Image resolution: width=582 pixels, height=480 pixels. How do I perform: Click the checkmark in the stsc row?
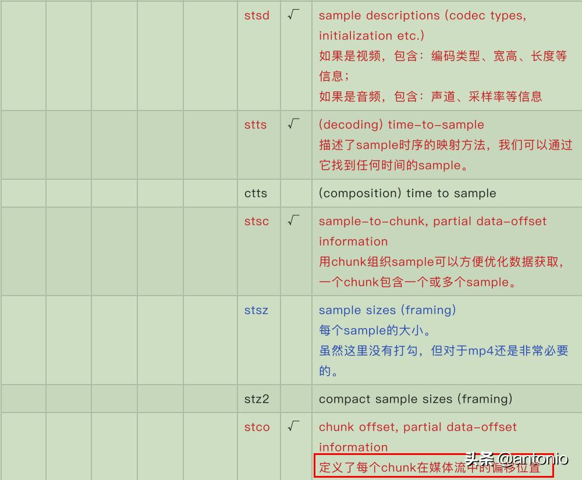click(293, 221)
